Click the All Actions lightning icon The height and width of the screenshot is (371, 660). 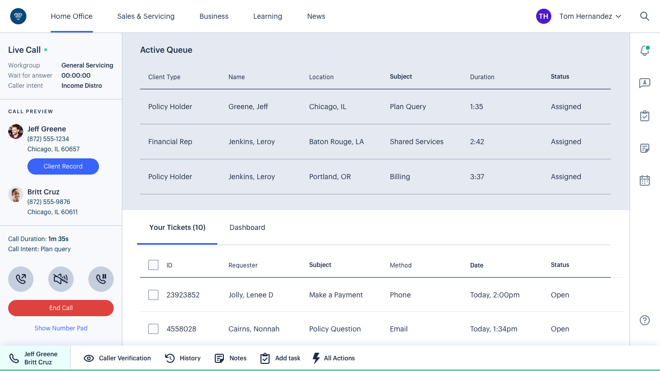(x=316, y=358)
